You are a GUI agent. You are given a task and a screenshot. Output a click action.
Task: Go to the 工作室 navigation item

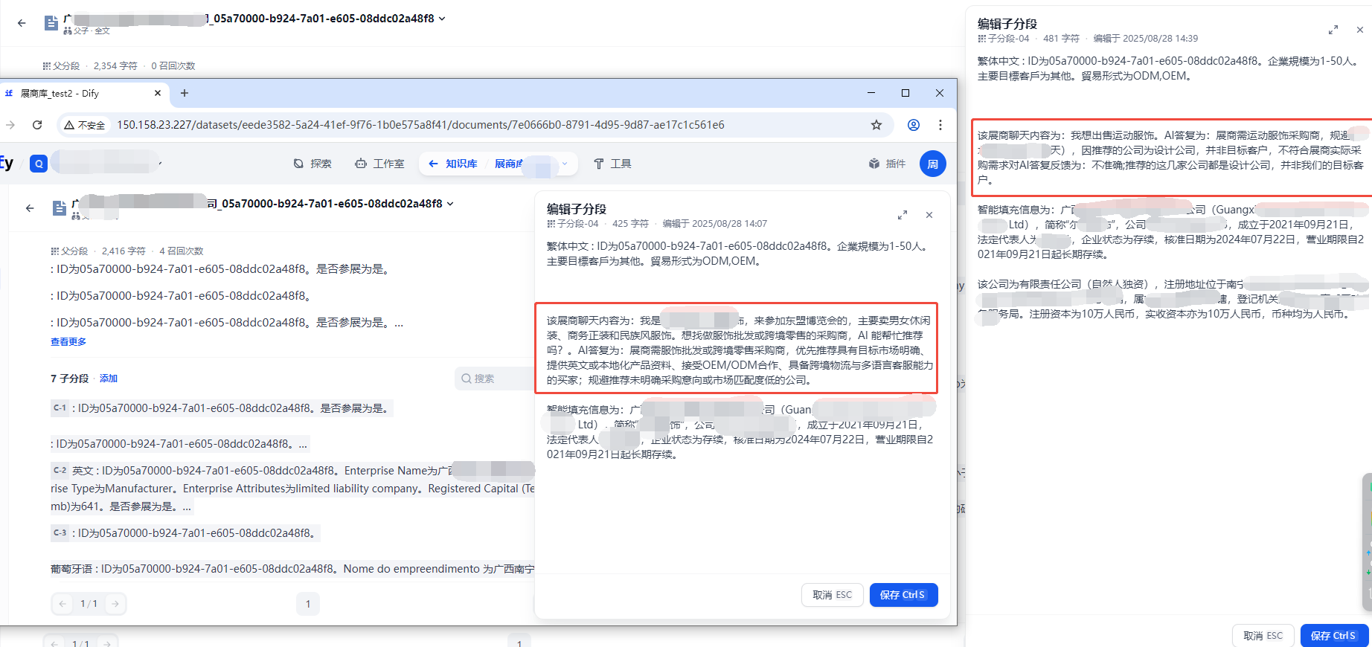click(379, 164)
